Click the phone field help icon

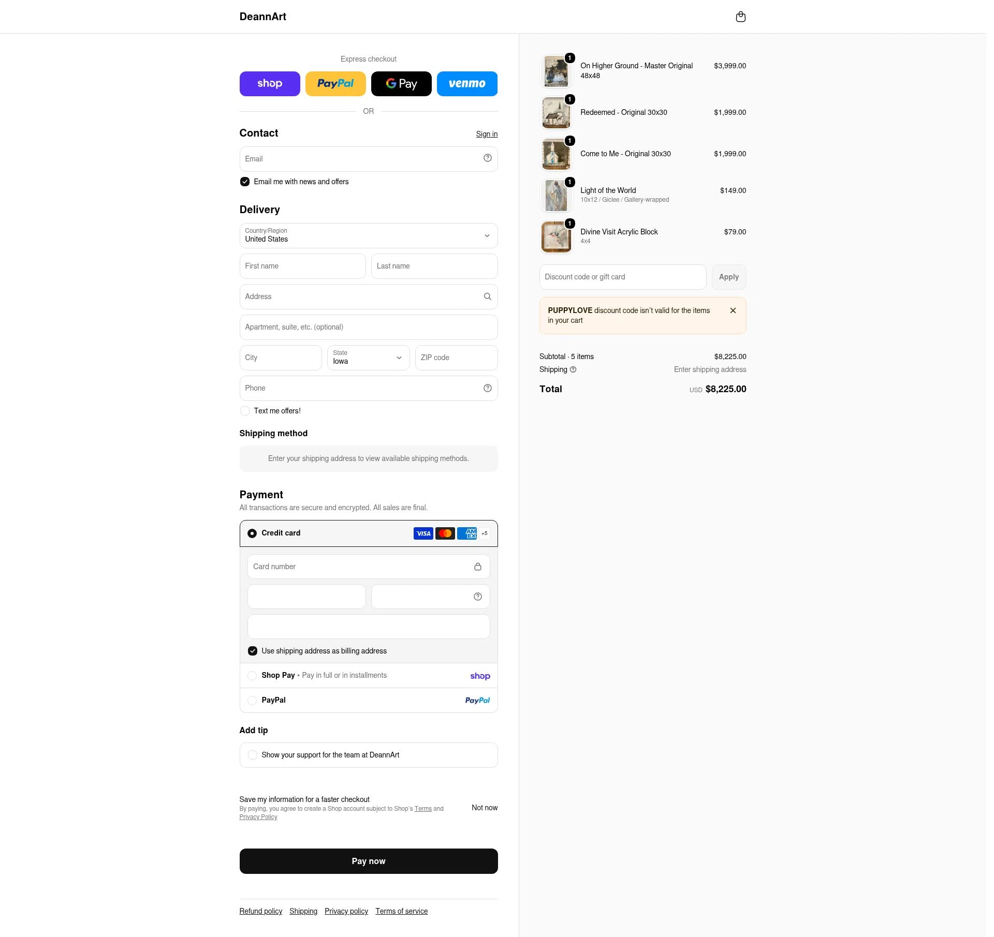point(487,388)
